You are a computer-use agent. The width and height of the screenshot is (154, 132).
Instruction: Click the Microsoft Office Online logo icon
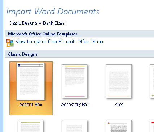click(x=10, y=43)
